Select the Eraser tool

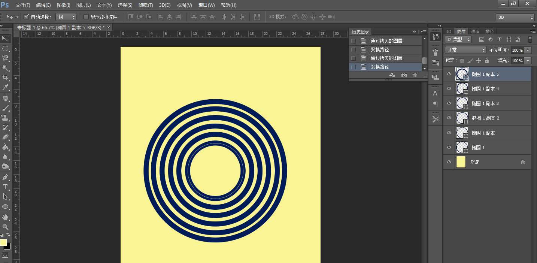[6, 137]
